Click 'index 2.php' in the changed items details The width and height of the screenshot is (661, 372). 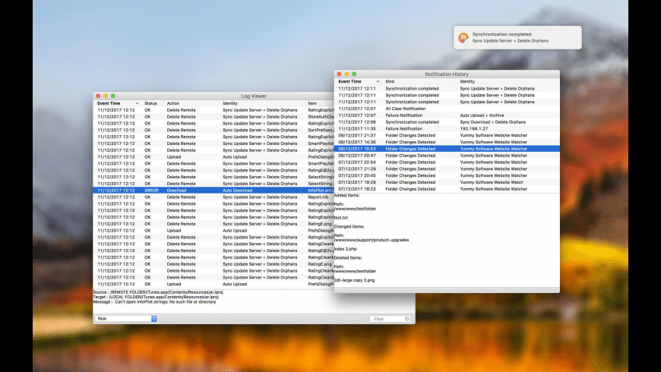point(345,249)
